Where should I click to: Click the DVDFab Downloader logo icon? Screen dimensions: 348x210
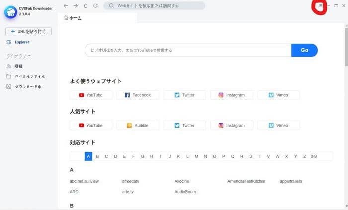coord(10,12)
